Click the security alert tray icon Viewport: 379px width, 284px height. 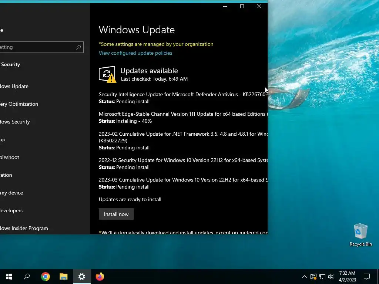(313, 277)
